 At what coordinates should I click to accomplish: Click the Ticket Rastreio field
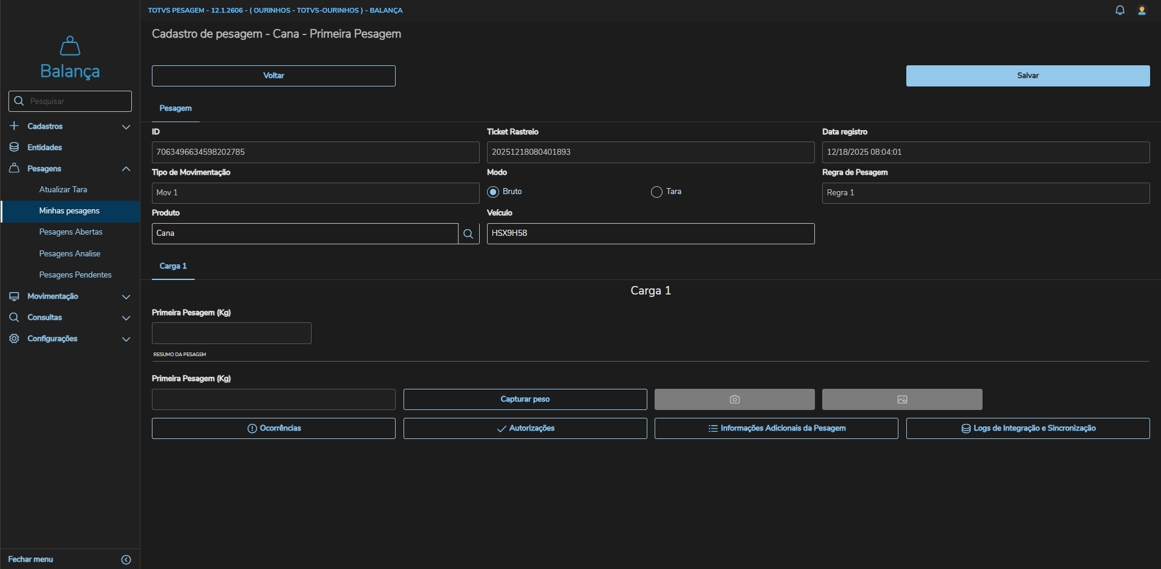(x=651, y=152)
